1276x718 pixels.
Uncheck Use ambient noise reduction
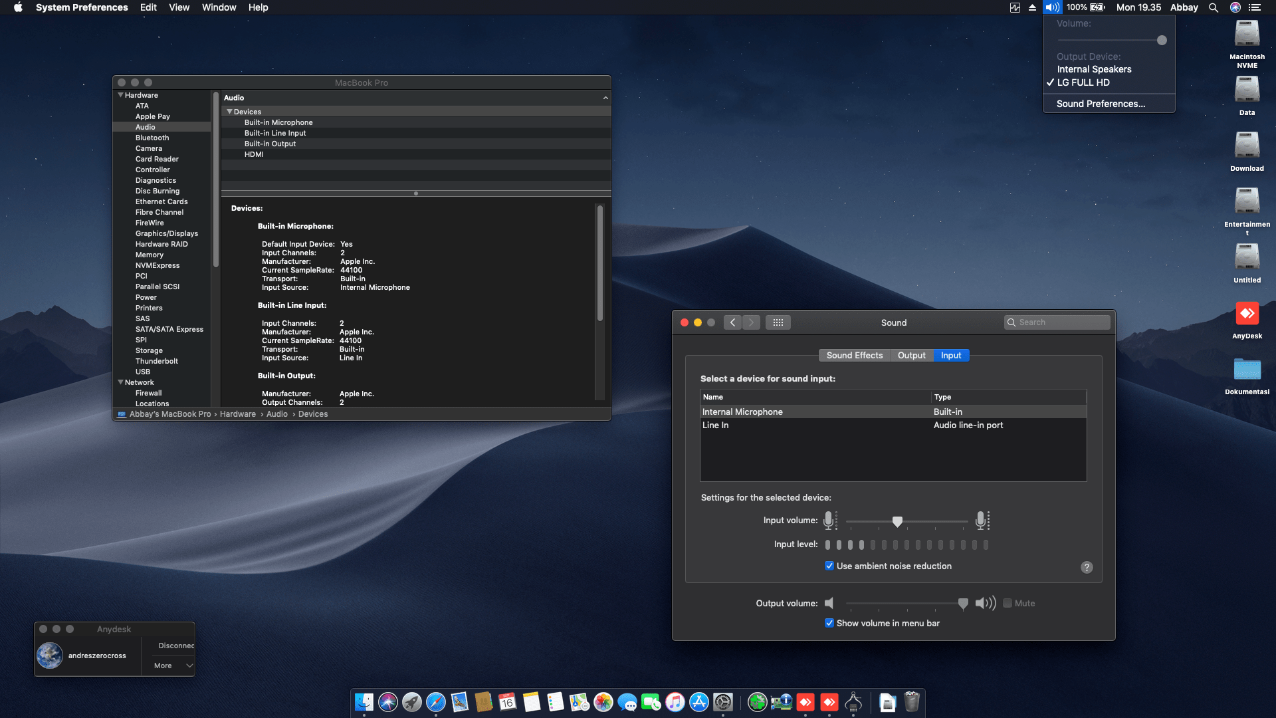pos(829,566)
